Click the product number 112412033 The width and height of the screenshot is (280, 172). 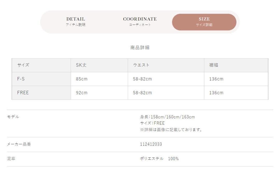pos(151,144)
